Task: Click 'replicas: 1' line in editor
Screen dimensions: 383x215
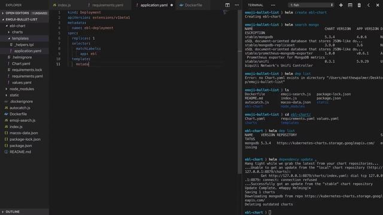Action: pyautogui.click(x=83, y=38)
